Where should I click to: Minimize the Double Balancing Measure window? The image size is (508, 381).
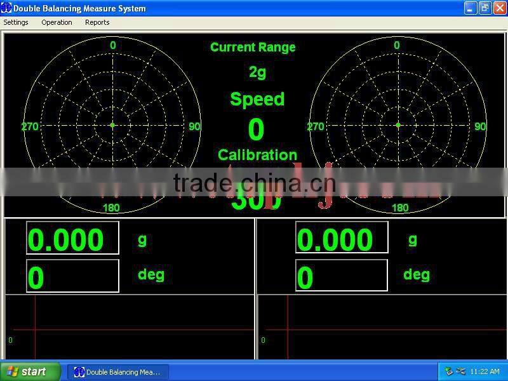coord(471,8)
